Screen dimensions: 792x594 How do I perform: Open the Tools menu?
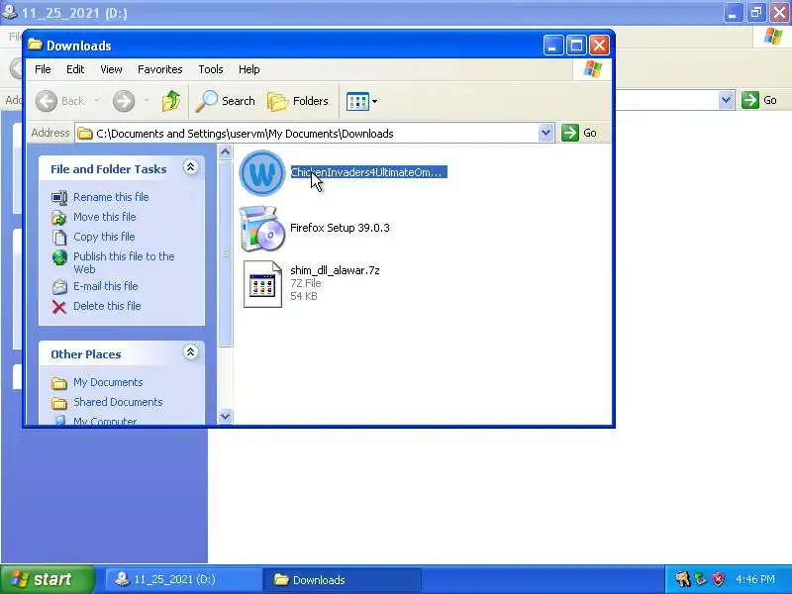click(x=211, y=69)
